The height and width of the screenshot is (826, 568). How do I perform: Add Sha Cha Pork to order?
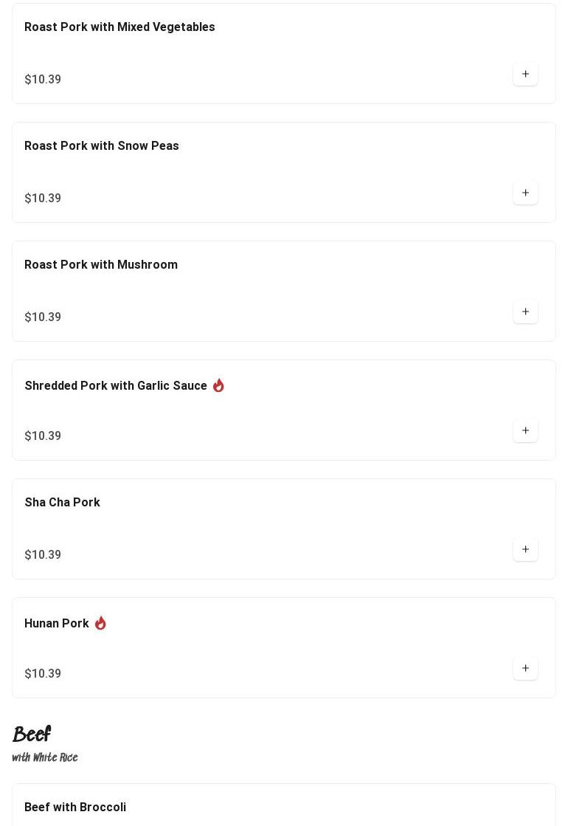(525, 549)
